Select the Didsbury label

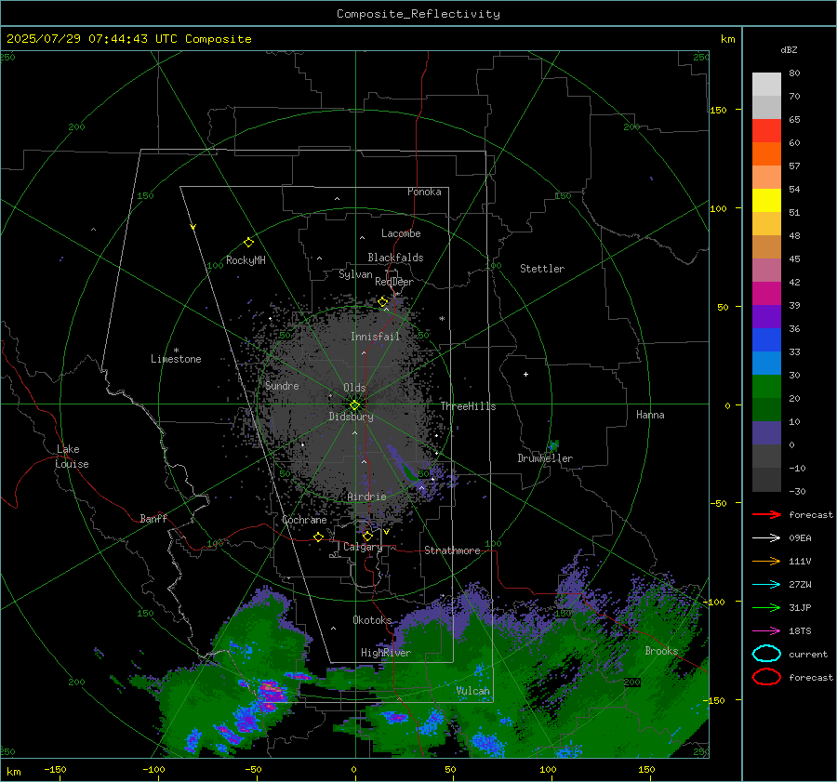351,417
